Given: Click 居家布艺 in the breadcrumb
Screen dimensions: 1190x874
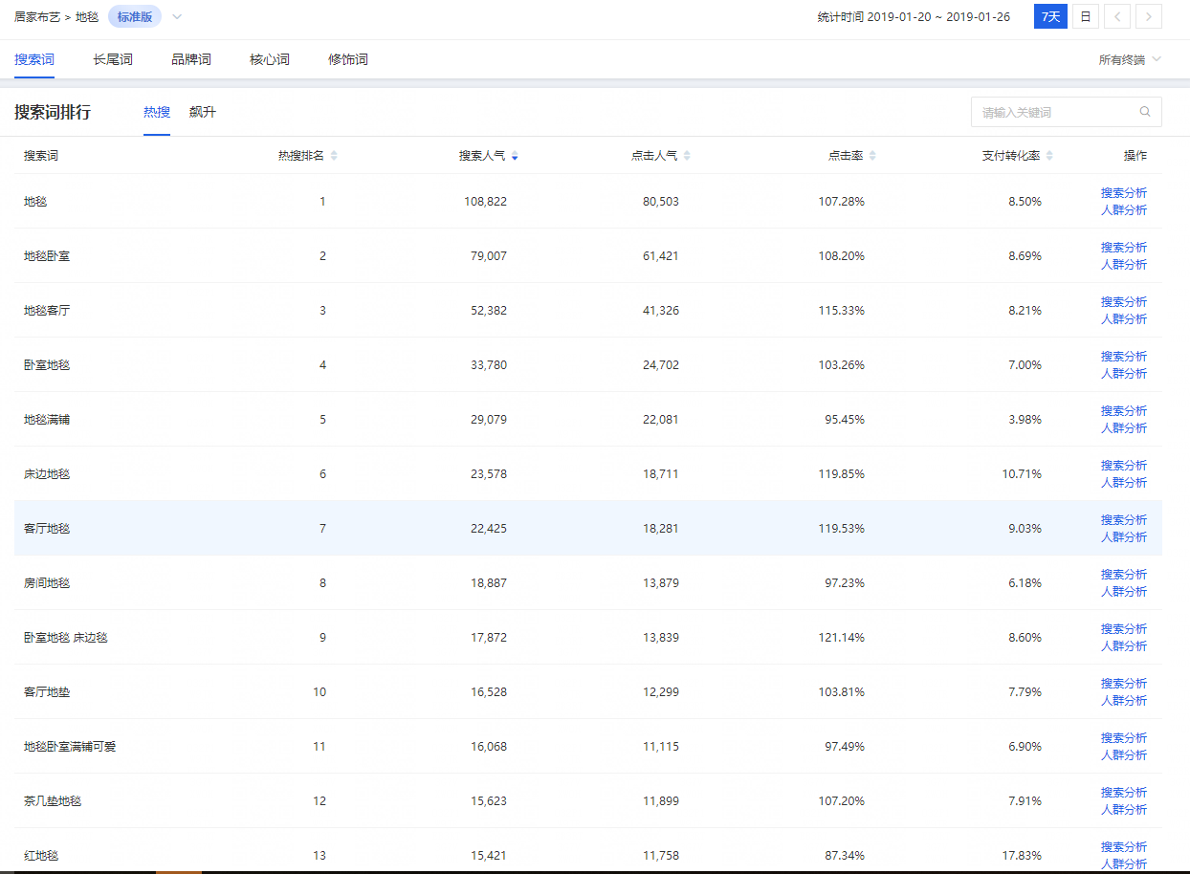Looking at the screenshot, I should [x=37, y=17].
